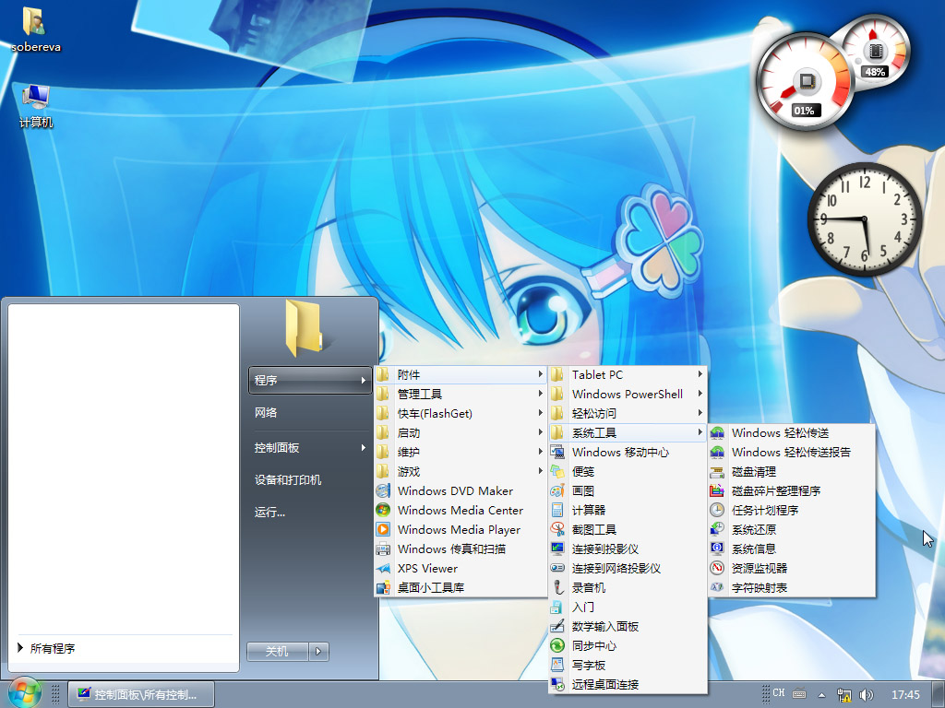Click the 关机 shutdown button
This screenshot has height=708, width=945.
click(277, 651)
